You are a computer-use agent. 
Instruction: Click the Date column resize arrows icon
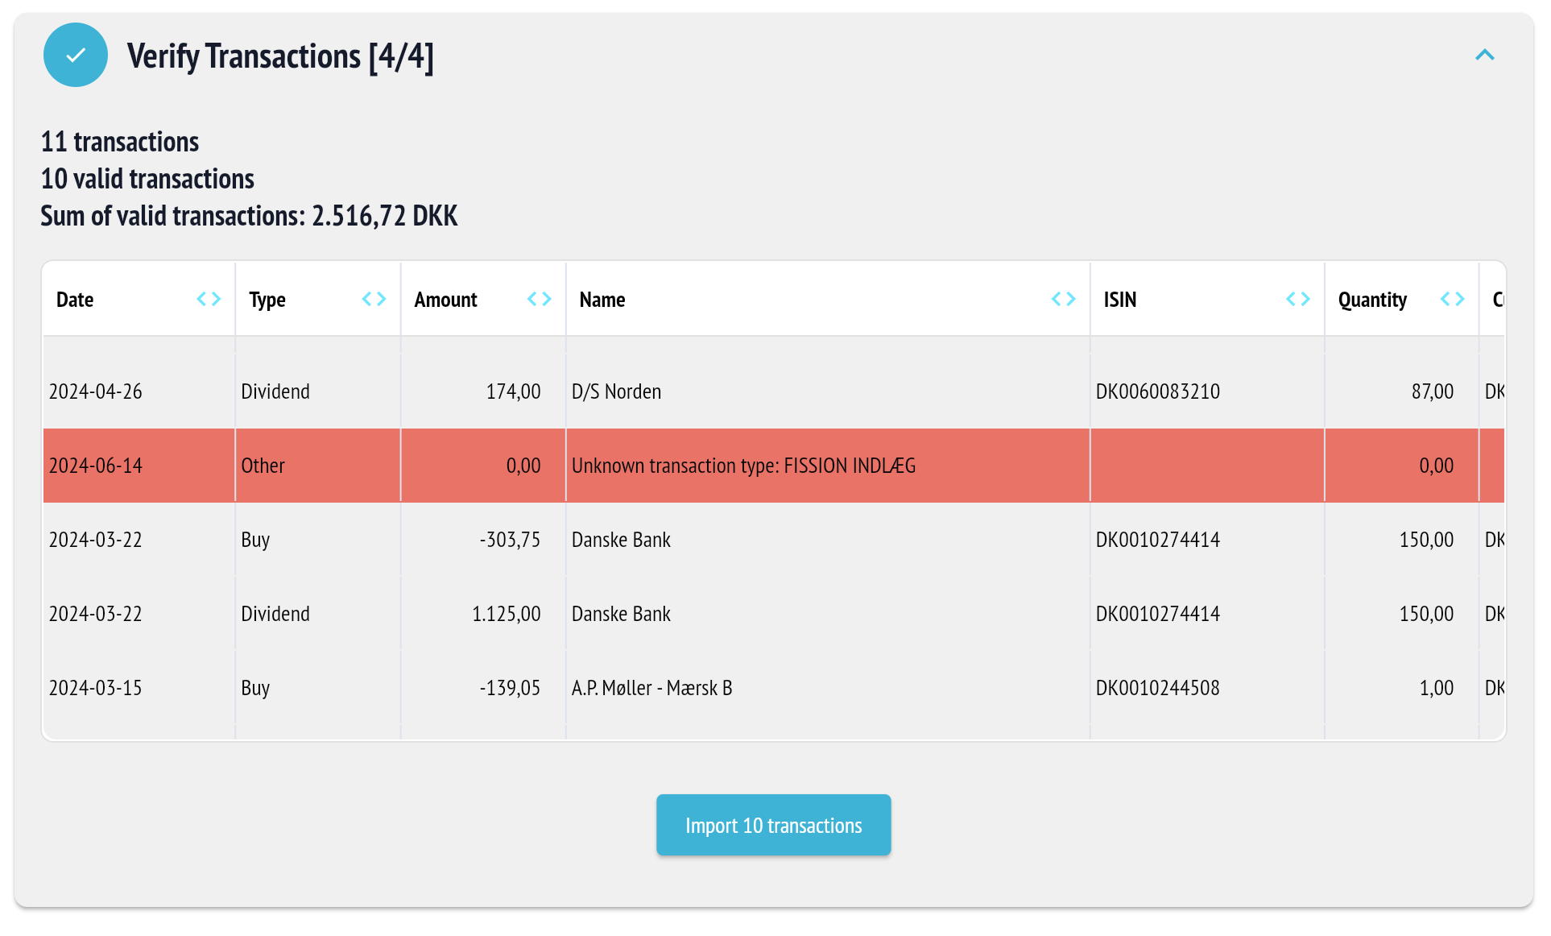tap(209, 300)
